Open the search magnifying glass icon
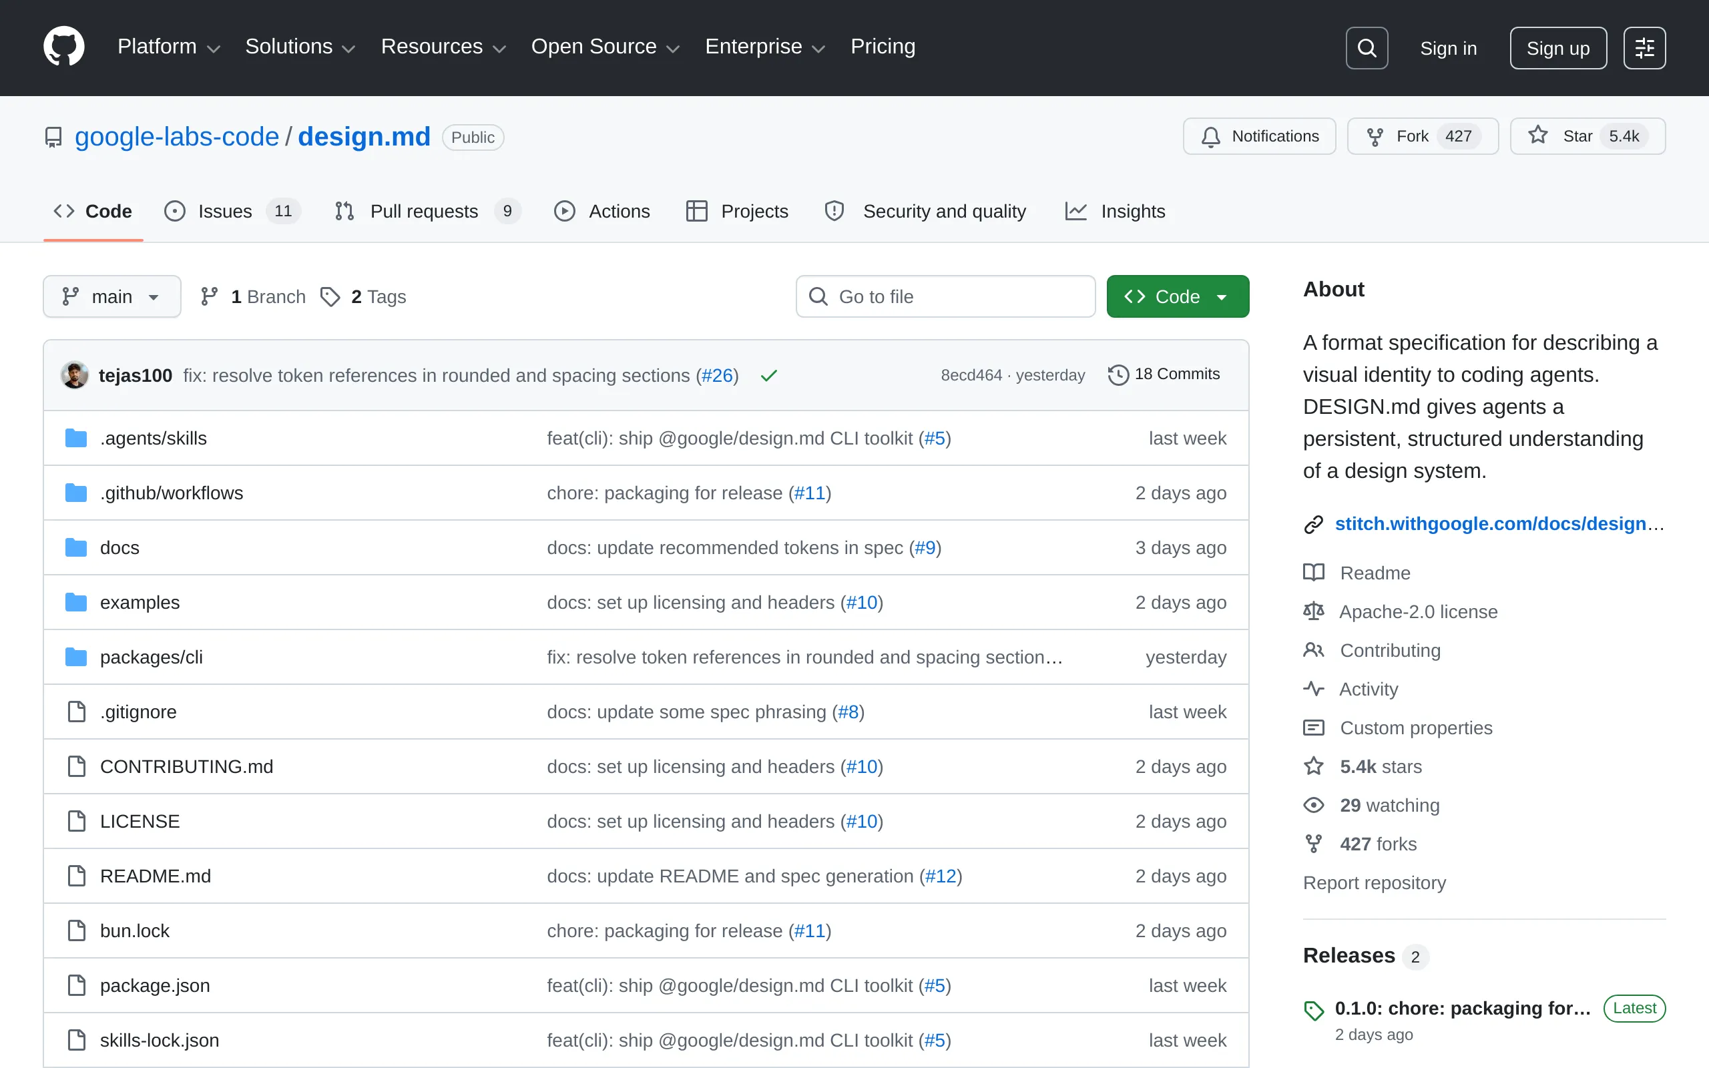 [x=1366, y=47]
